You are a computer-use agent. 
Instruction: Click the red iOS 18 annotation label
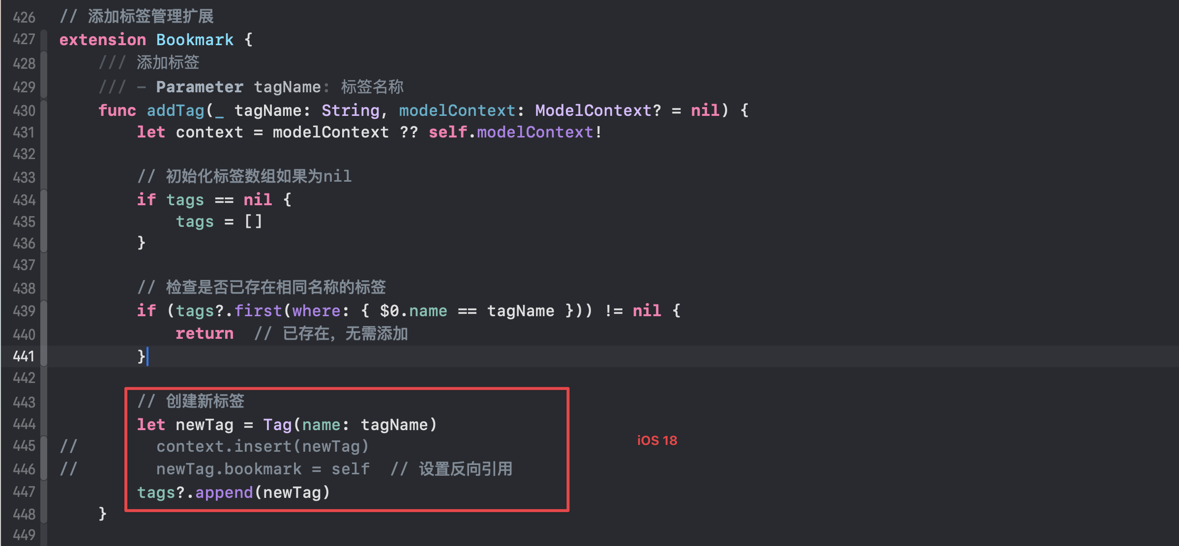(x=657, y=440)
